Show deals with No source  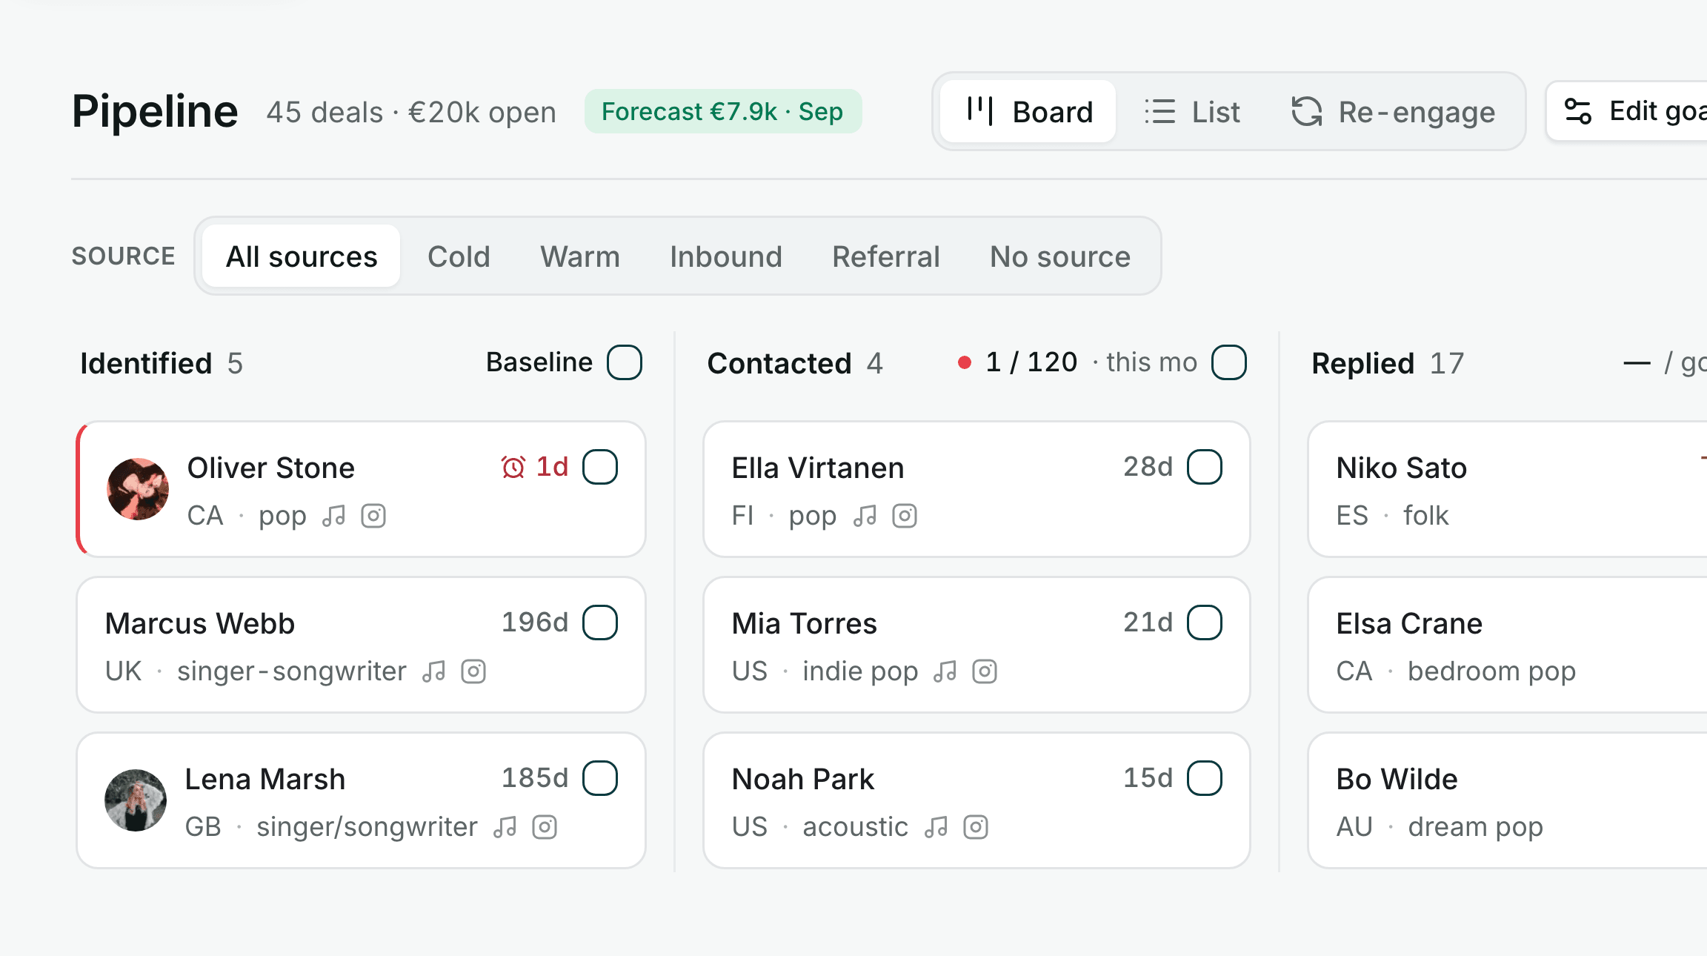1060,256
